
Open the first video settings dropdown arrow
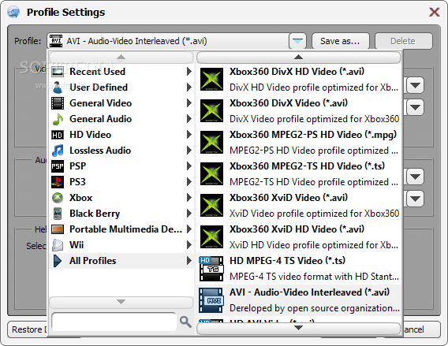tap(415, 85)
